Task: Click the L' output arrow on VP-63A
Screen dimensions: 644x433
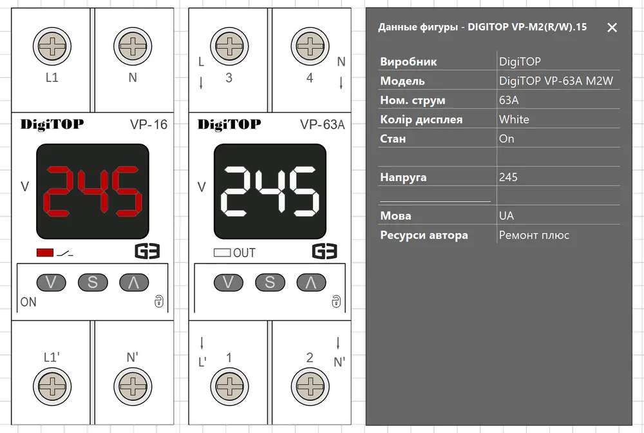Action: click(202, 343)
